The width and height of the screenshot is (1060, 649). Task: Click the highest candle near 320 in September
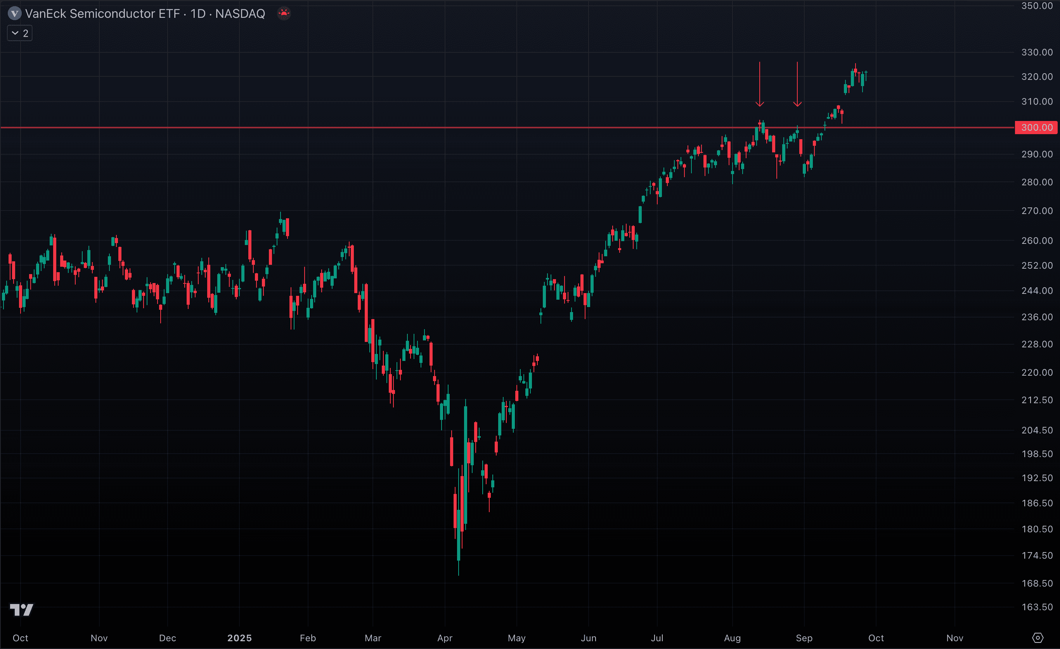pyautogui.click(x=855, y=70)
